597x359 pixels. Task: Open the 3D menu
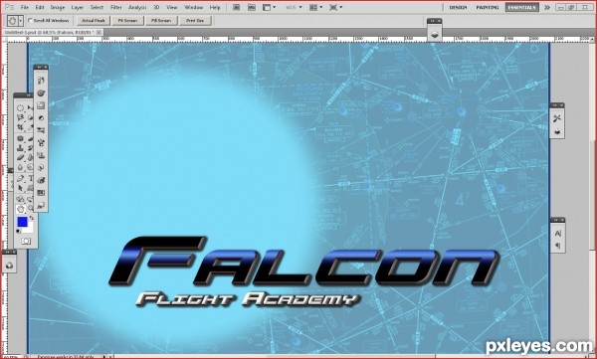[156, 7]
